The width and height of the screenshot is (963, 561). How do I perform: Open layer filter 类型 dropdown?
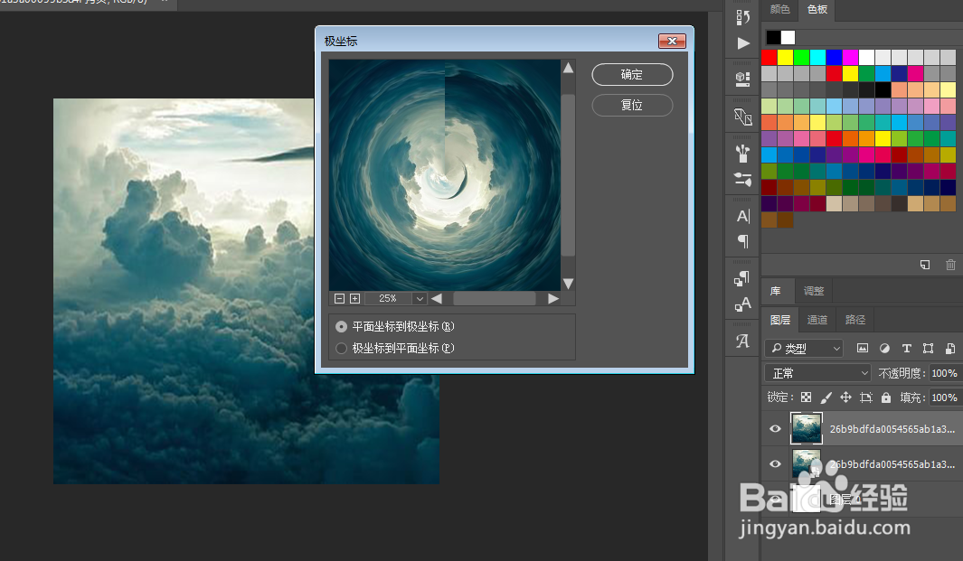pyautogui.click(x=804, y=348)
